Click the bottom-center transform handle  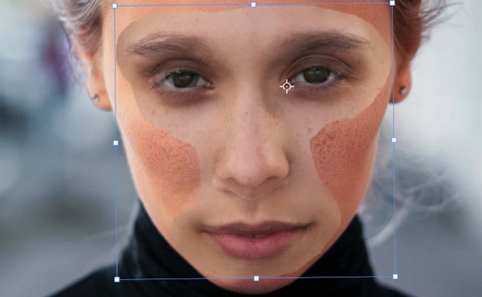tap(256, 278)
